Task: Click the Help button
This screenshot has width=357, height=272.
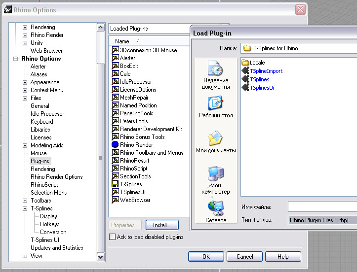Action: pos(283,256)
